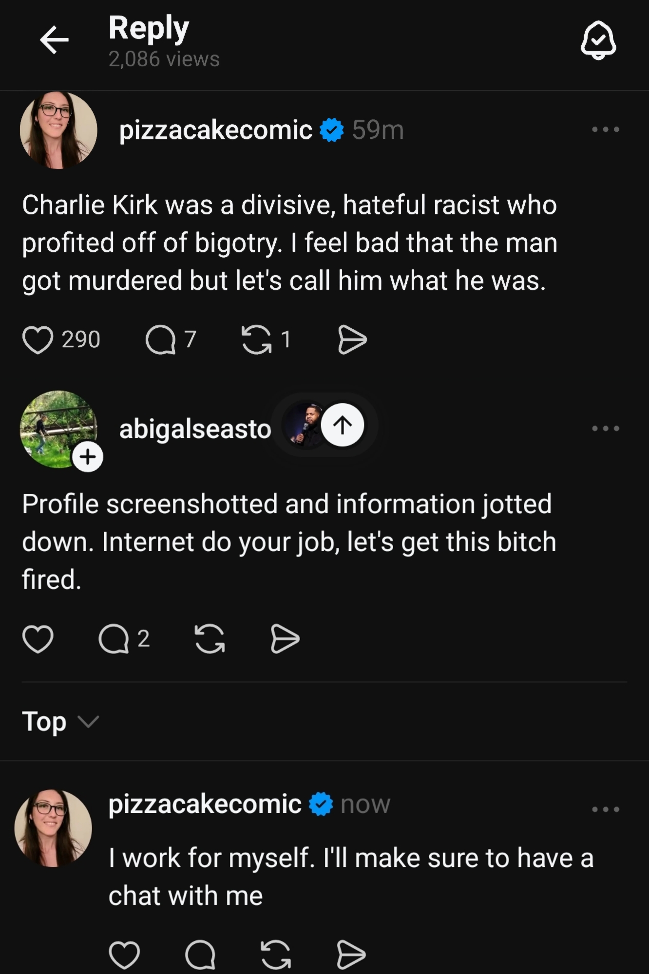The height and width of the screenshot is (974, 649).
Task: Like abigalseasto's reply
Action: [38, 638]
